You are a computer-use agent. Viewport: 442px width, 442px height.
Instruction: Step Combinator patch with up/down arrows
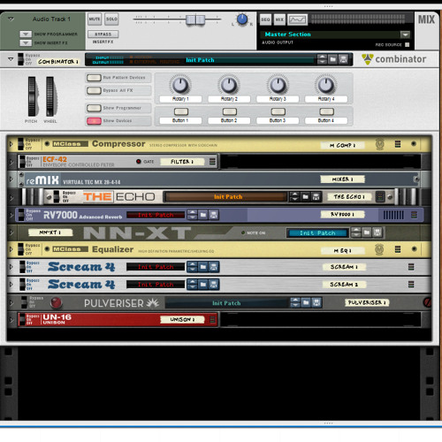[x=322, y=60]
